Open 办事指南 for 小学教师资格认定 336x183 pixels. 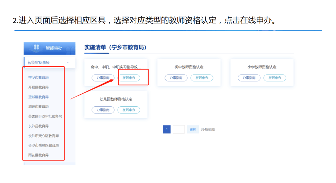tap(249, 78)
